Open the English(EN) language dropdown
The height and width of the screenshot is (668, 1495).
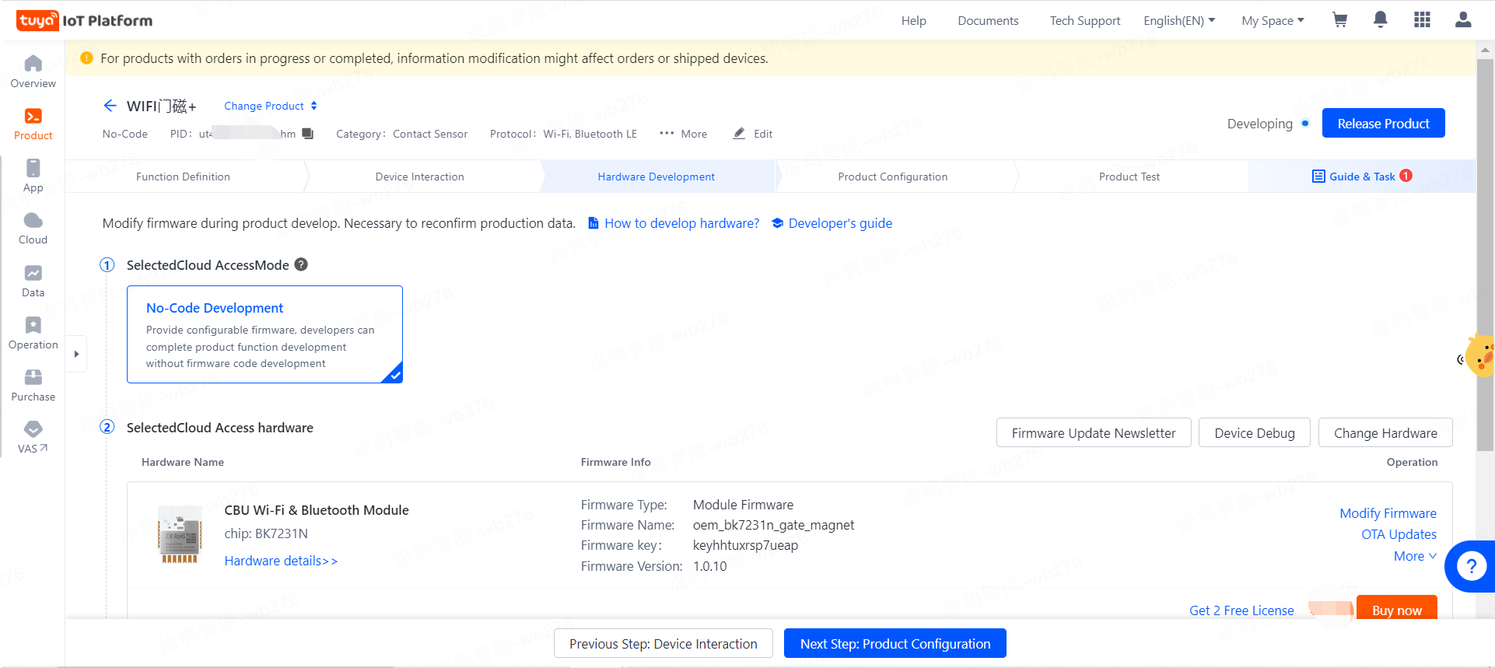coord(1179,21)
